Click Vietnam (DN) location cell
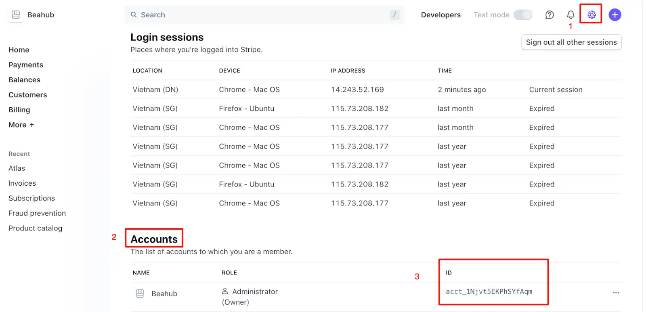Viewport: 646px width, 312px height. 155,90
